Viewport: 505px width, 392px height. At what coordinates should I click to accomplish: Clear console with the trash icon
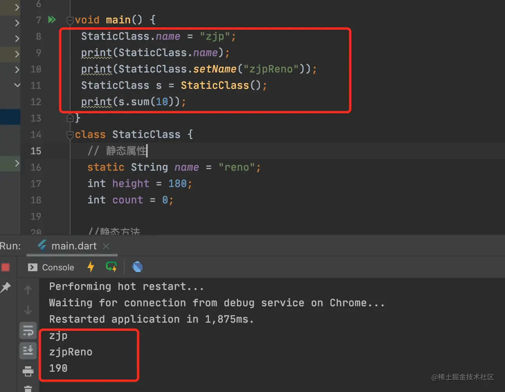(x=28, y=388)
